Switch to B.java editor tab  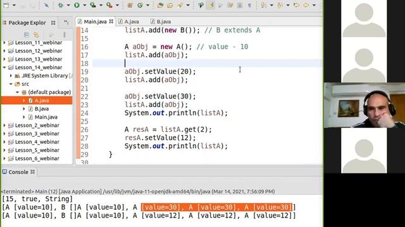coord(161,21)
